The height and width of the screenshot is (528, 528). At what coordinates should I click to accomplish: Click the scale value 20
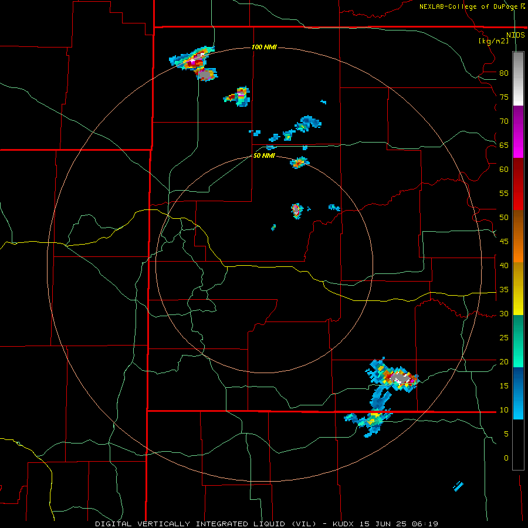[504, 361]
